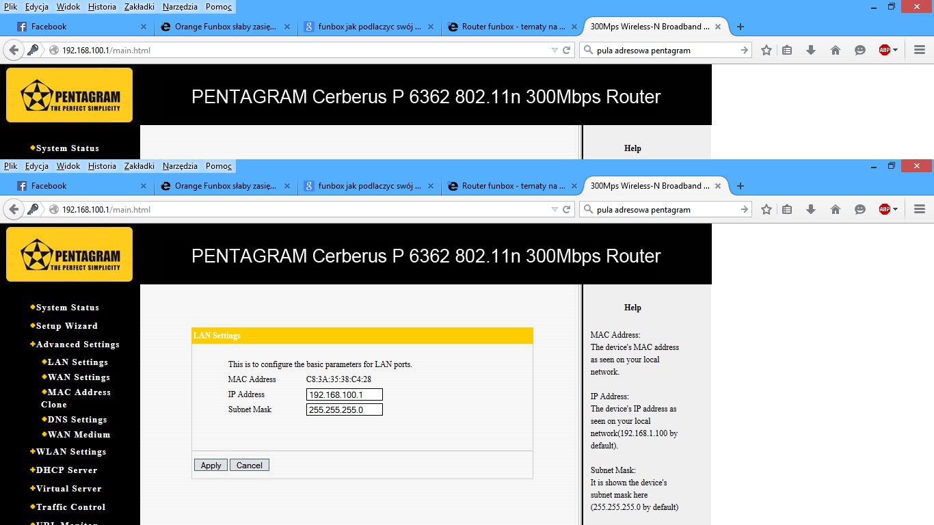Close the 300Mps Wireless-N tab in lower window
Screen dimensions: 934x525
click(718, 186)
